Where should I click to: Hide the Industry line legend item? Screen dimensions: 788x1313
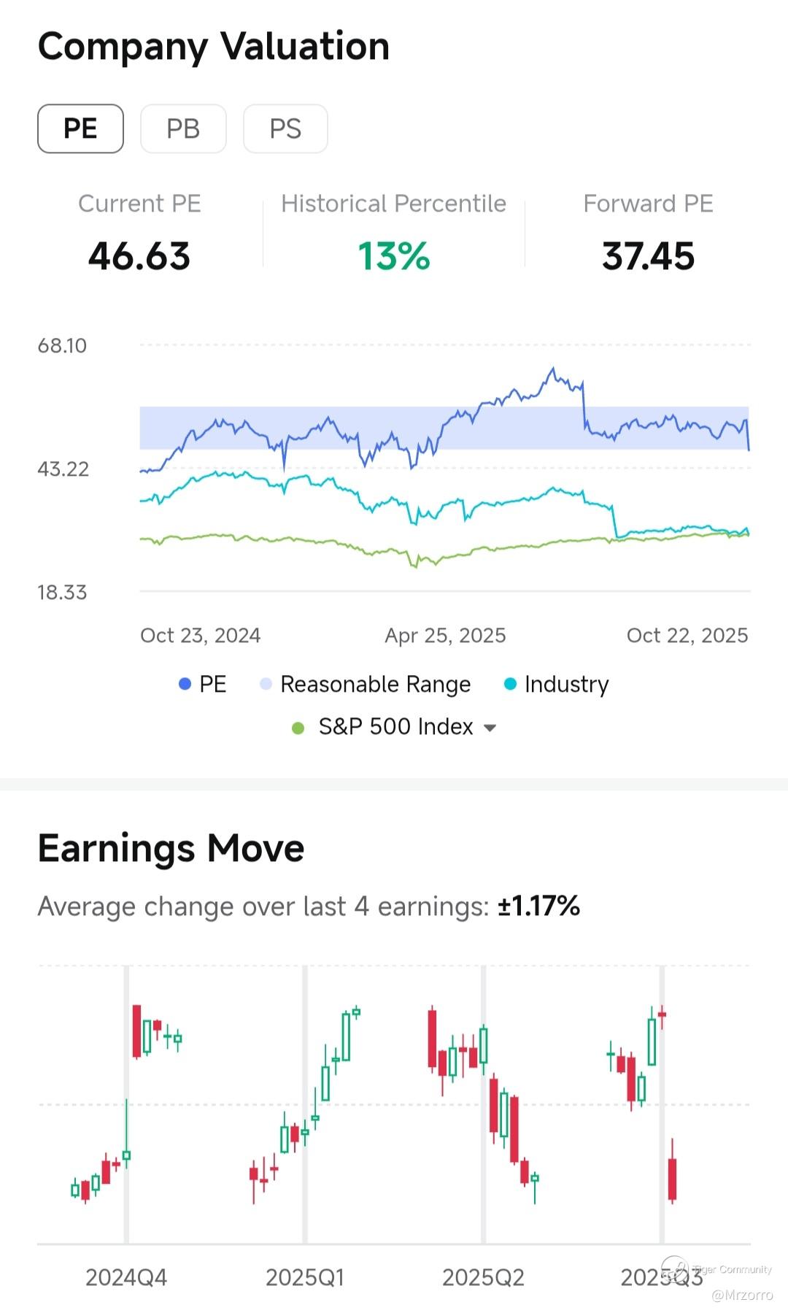coord(556,684)
